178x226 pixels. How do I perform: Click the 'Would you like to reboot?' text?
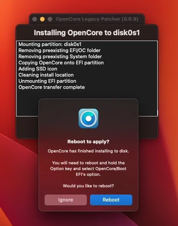[x=88, y=186]
